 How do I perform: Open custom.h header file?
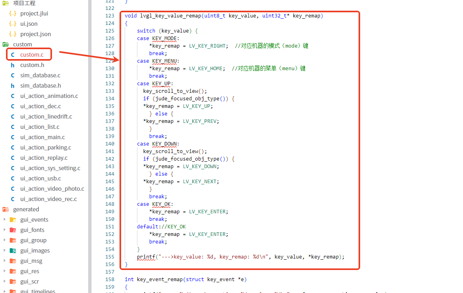[x=32, y=65]
